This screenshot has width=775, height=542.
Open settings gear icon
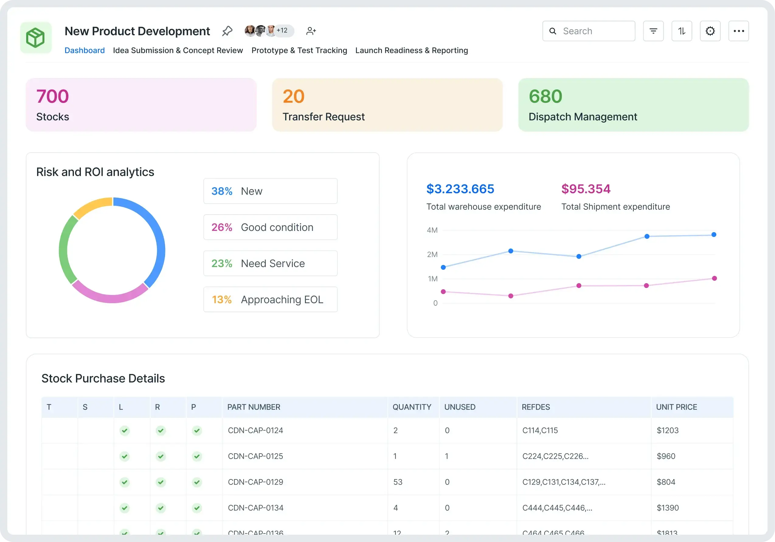[710, 31]
